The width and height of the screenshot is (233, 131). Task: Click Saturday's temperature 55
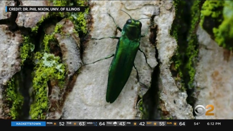pos(162,124)
